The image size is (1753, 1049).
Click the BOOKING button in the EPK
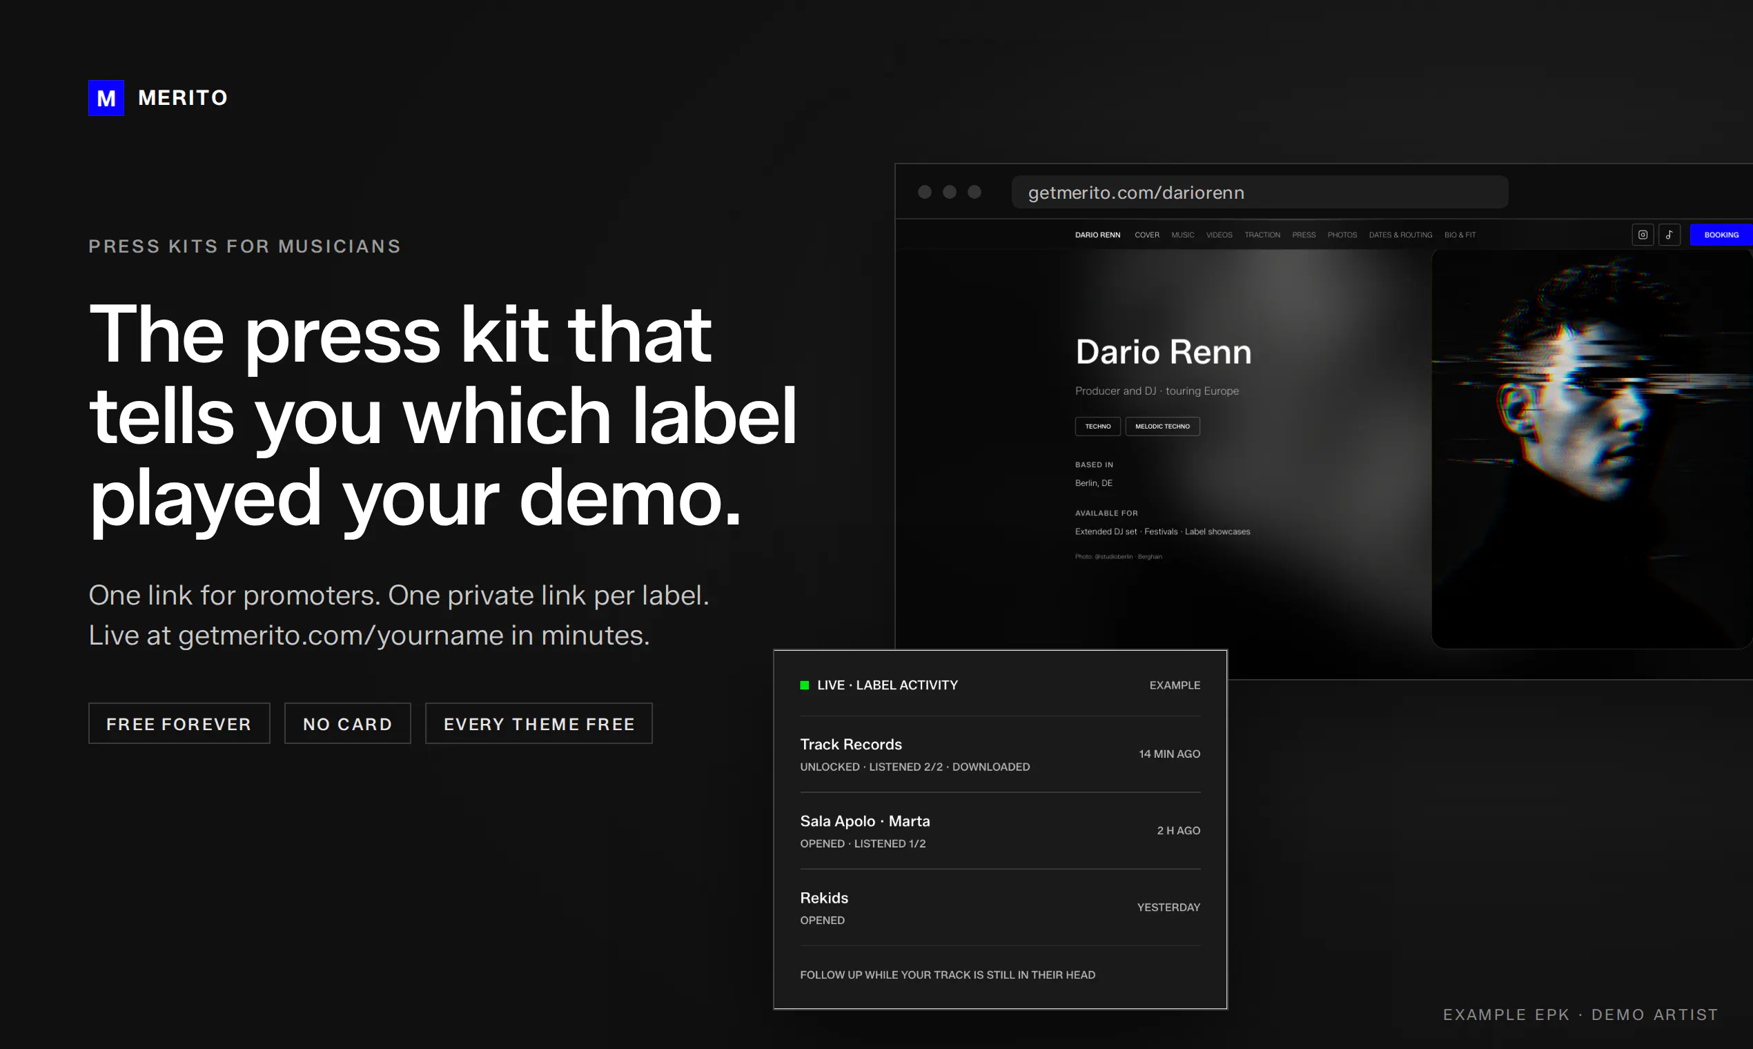click(x=1721, y=235)
